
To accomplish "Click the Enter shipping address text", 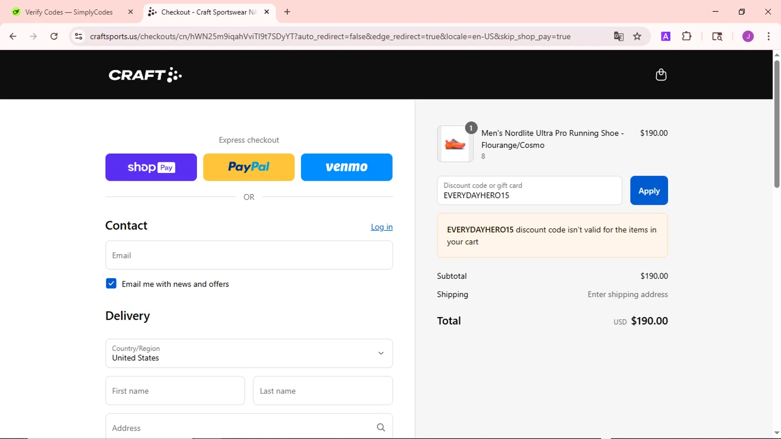I will tap(627, 294).
